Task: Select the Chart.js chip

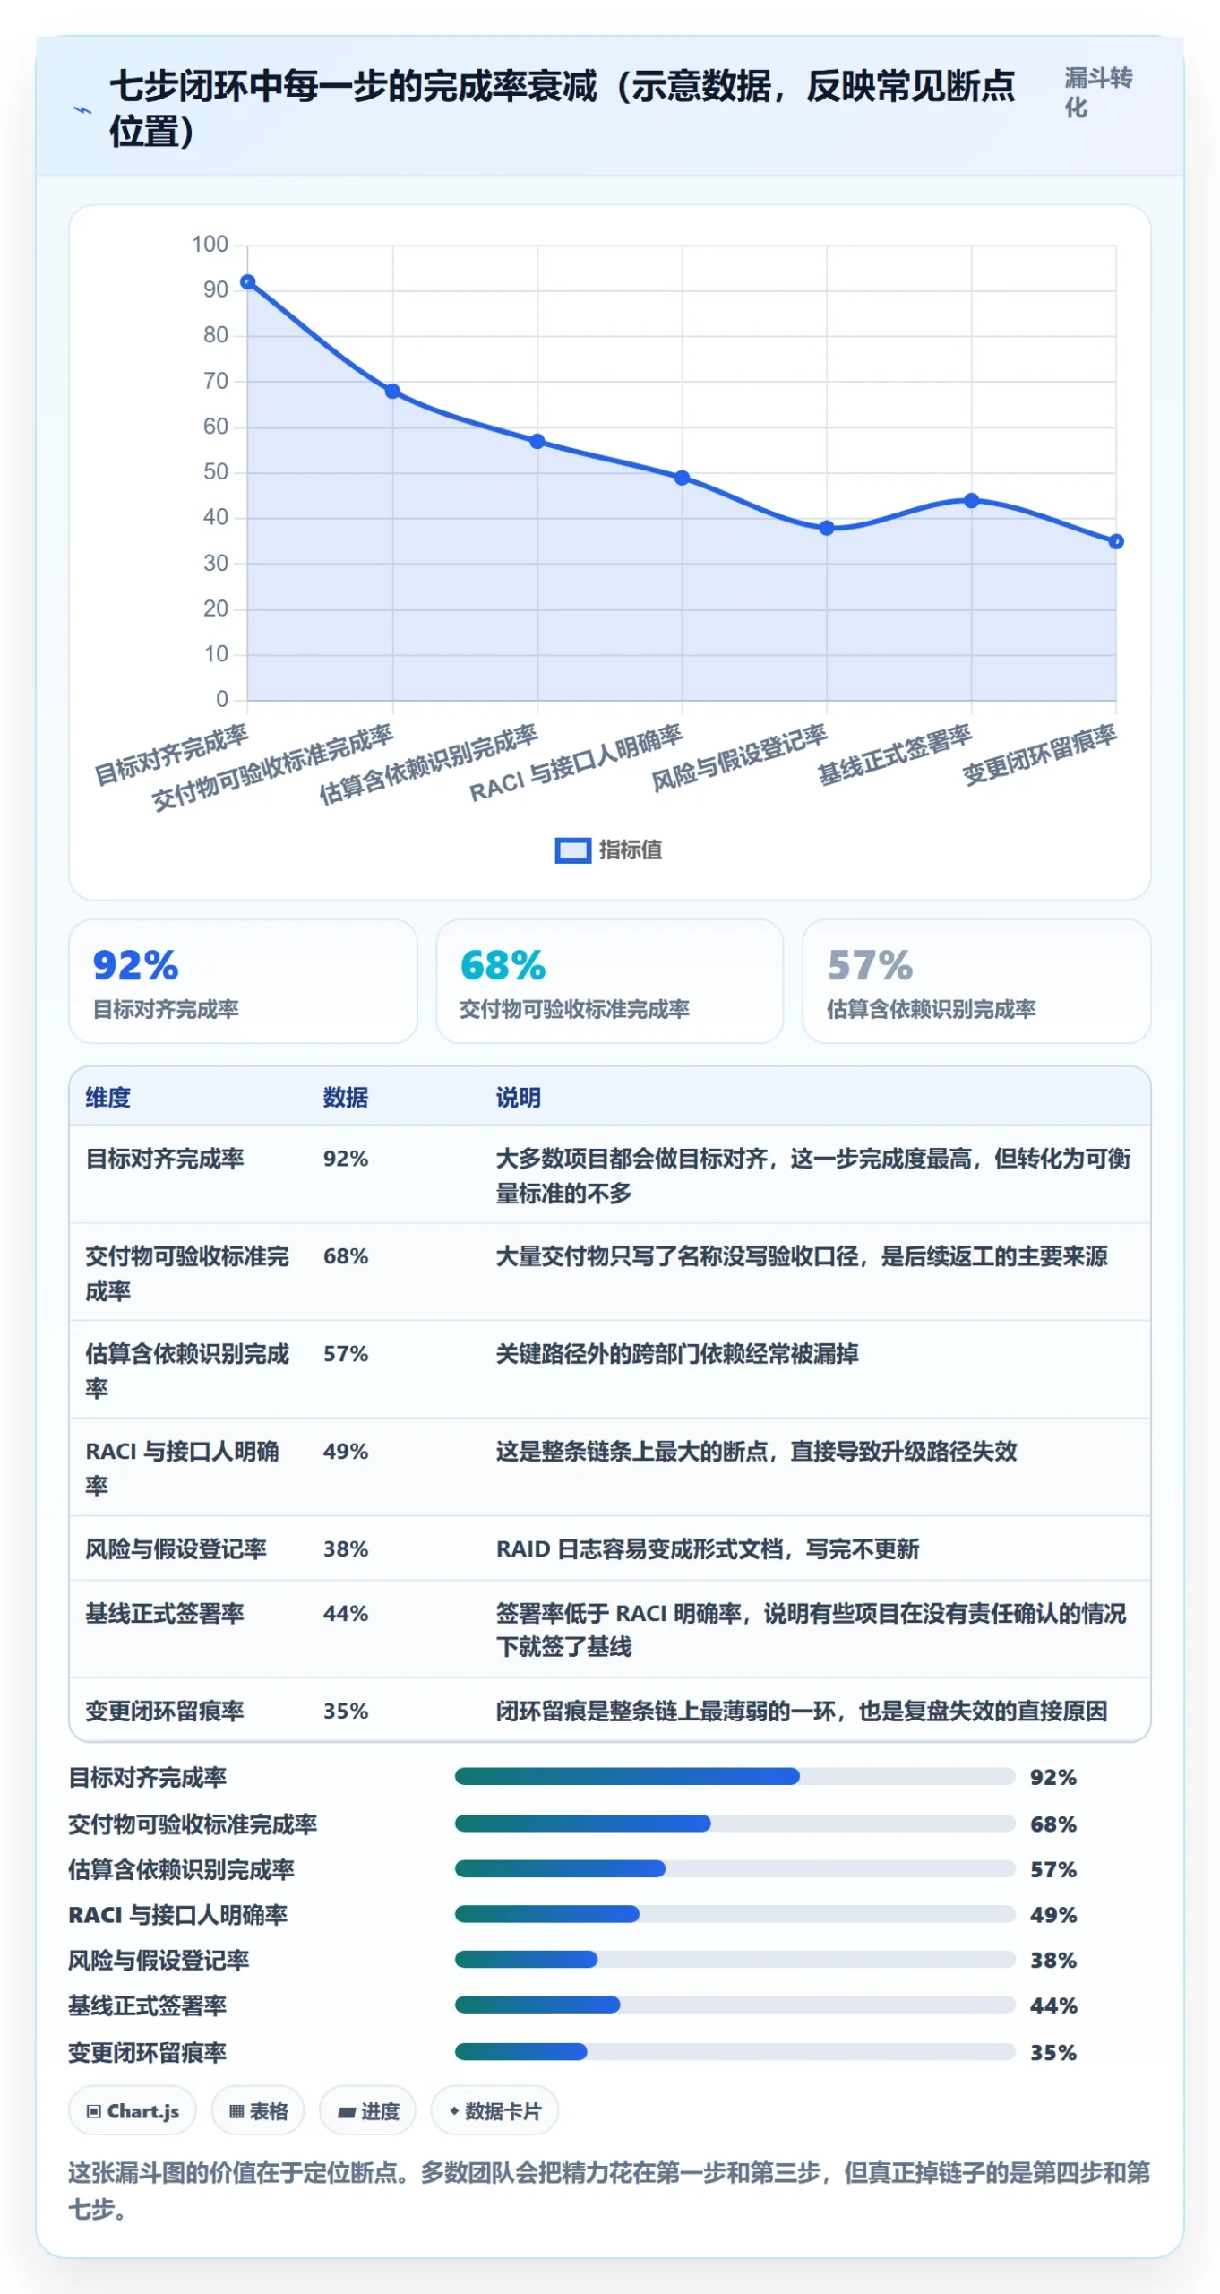Action: point(133,2110)
